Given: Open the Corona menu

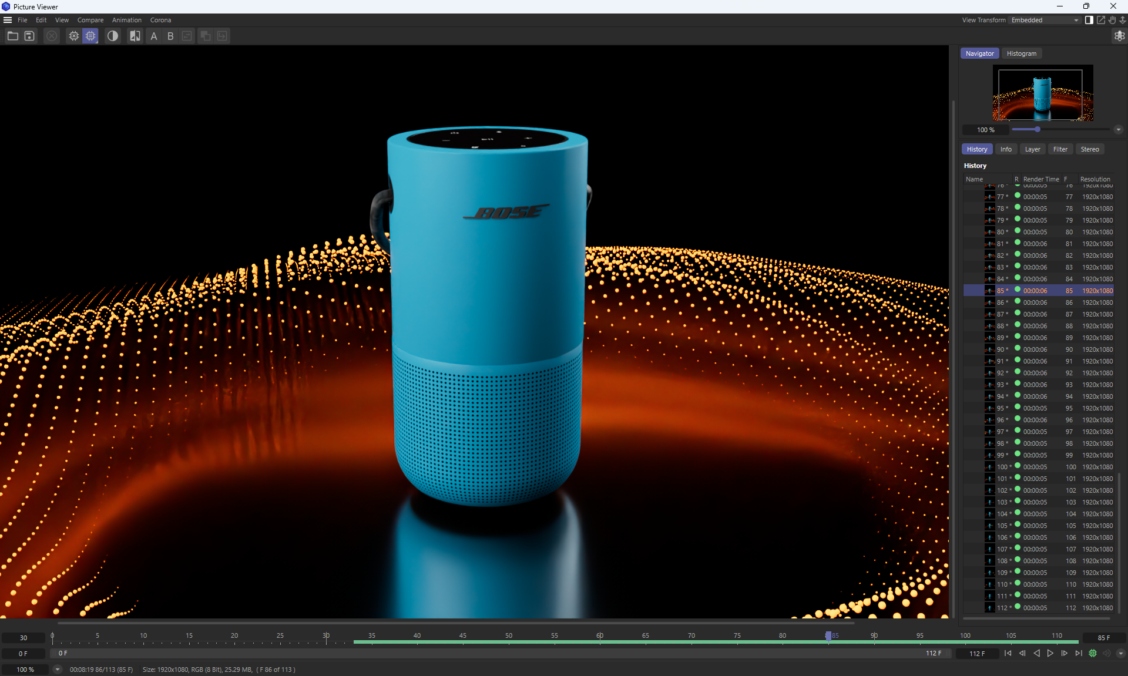Looking at the screenshot, I should (160, 20).
